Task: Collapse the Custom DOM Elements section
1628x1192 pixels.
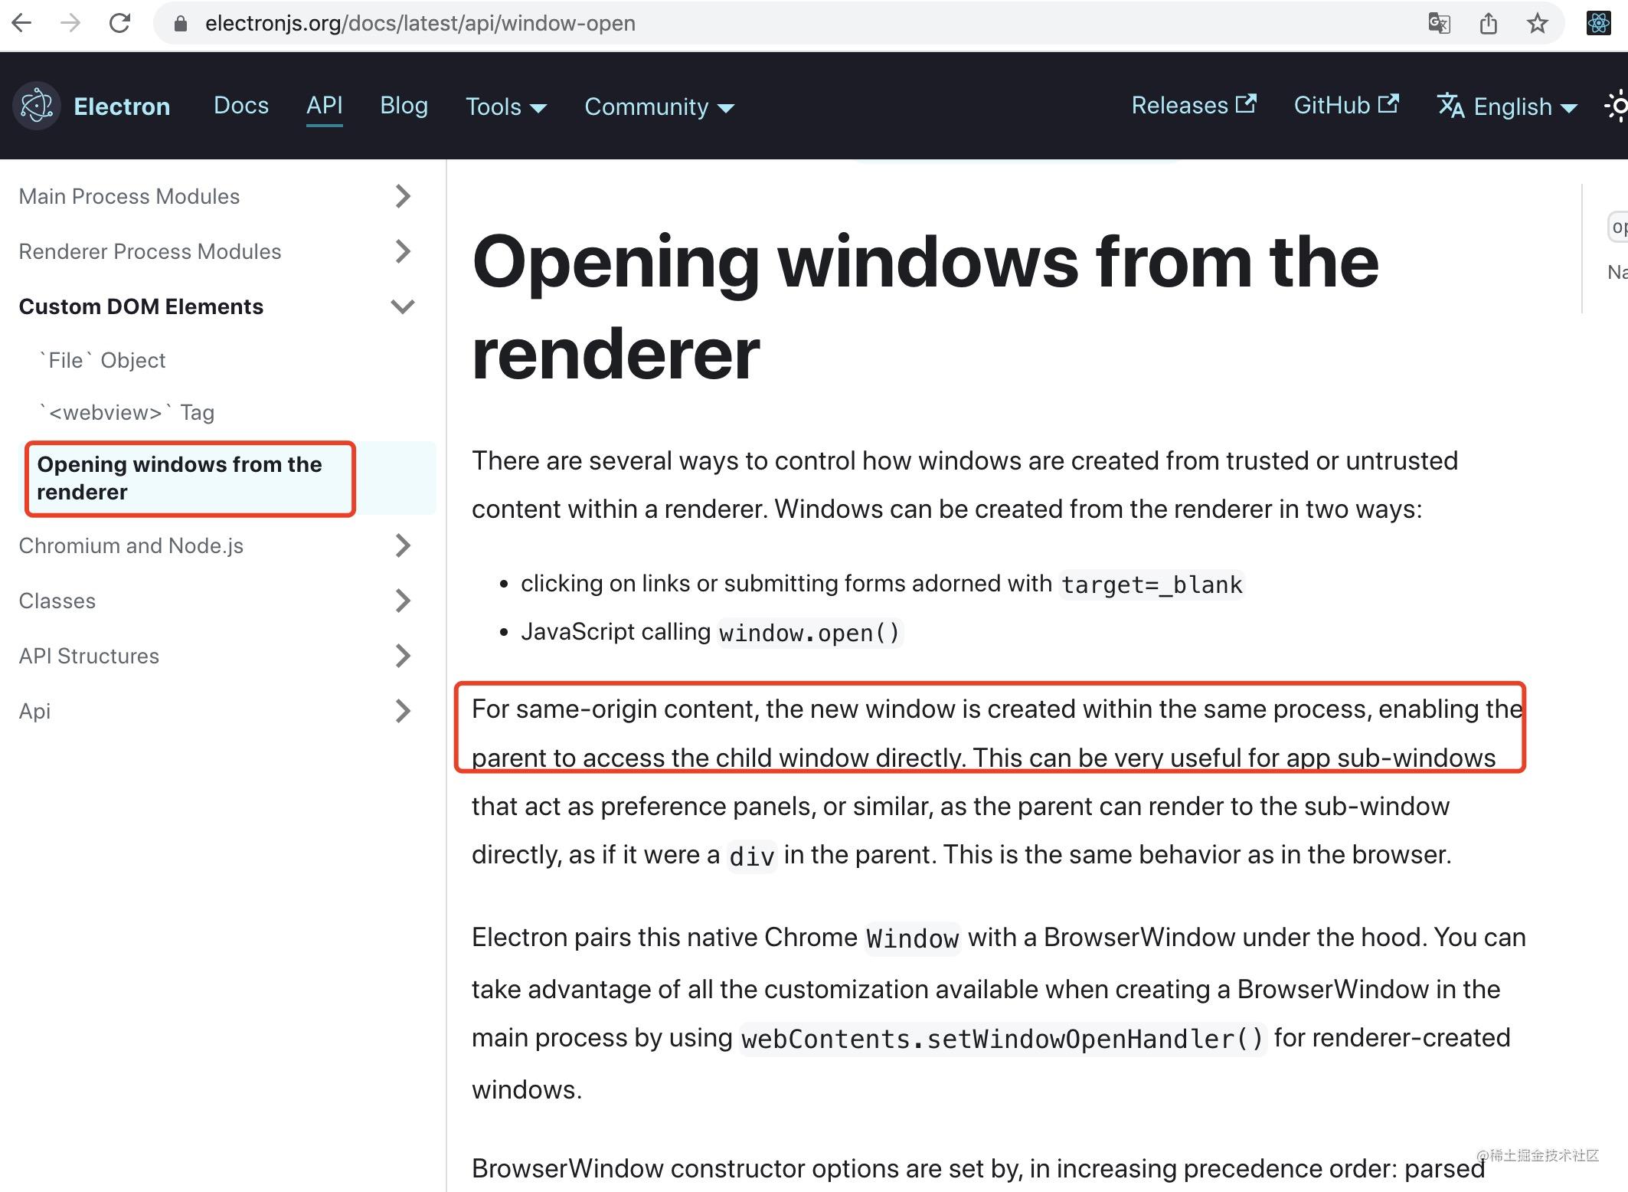Action: [x=403, y=306]
